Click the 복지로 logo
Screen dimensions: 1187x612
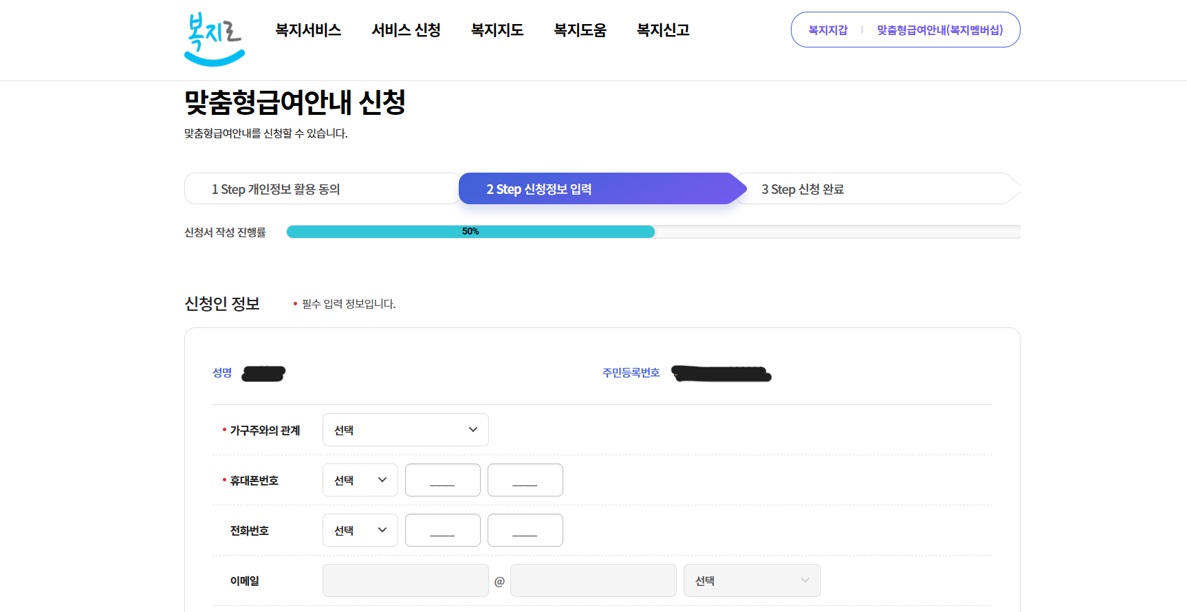[215, 39]
